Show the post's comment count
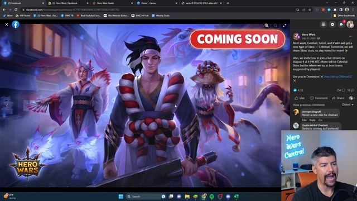Viewport: 357px width, 201px height. pos(341,90)
